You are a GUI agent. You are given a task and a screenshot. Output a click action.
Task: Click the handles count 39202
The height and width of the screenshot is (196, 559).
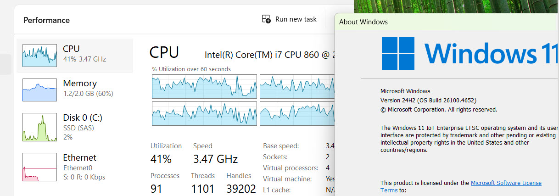coord(241,189)
